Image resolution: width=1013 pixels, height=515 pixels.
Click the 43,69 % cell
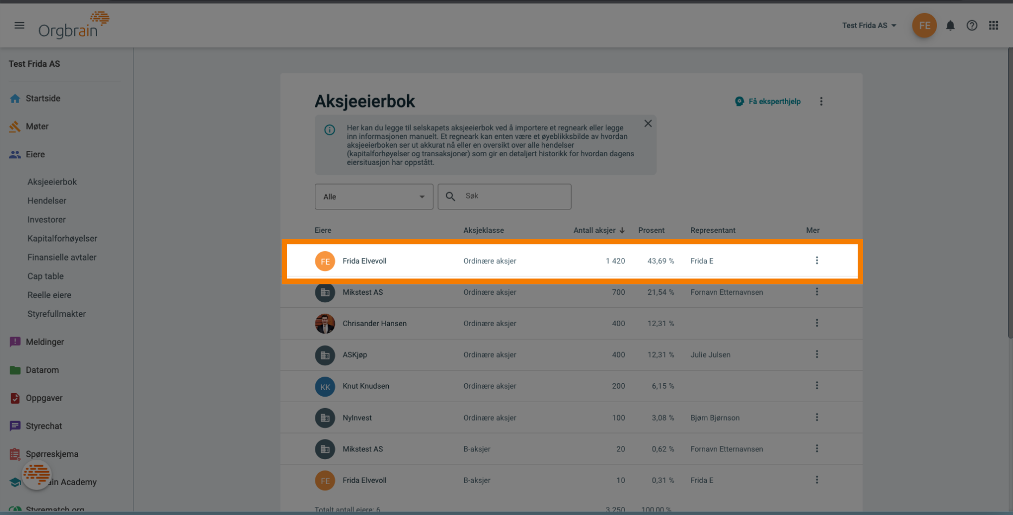coord(661,261)
